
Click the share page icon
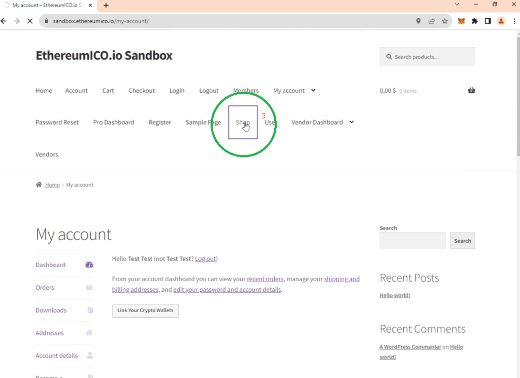pos(432,21)
